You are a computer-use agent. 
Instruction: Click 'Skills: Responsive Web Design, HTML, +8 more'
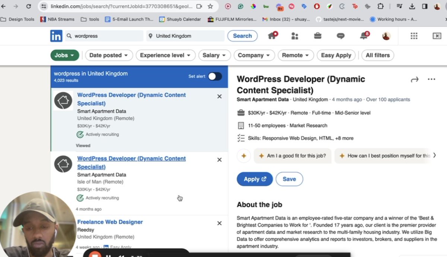[x=301, y=138]
